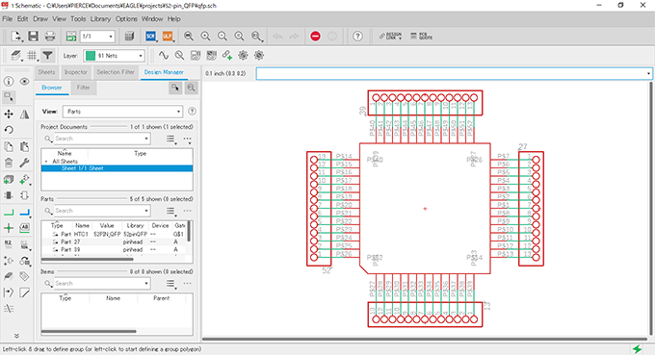The width and height of the screenshot is (655, 355).
Task: Toggle zoom-to-selection button in Design Manager
Action: [x=192, y=88]
